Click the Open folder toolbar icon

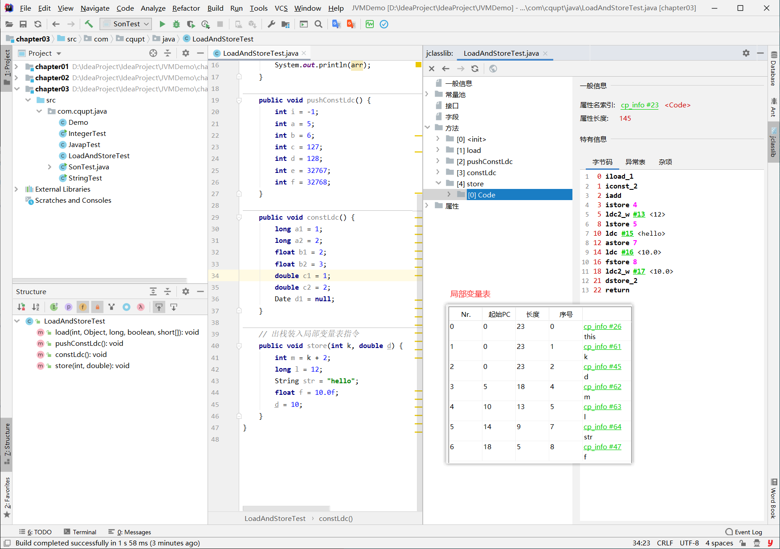9,24
